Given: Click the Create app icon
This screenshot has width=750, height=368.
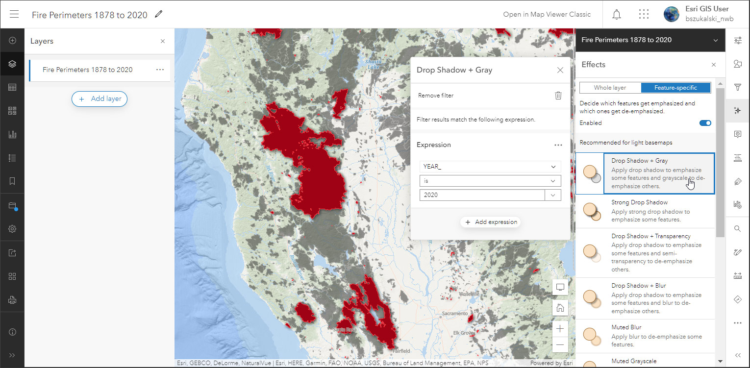Looking at the screenshot, I should click(13, 276).
